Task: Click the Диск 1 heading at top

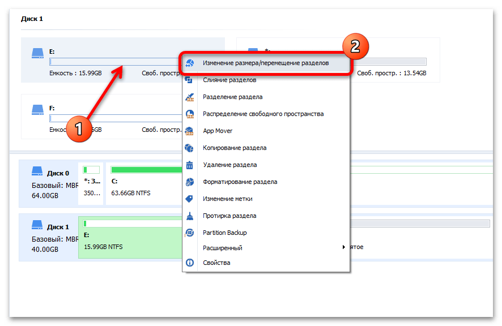Action: pos(32,19)
